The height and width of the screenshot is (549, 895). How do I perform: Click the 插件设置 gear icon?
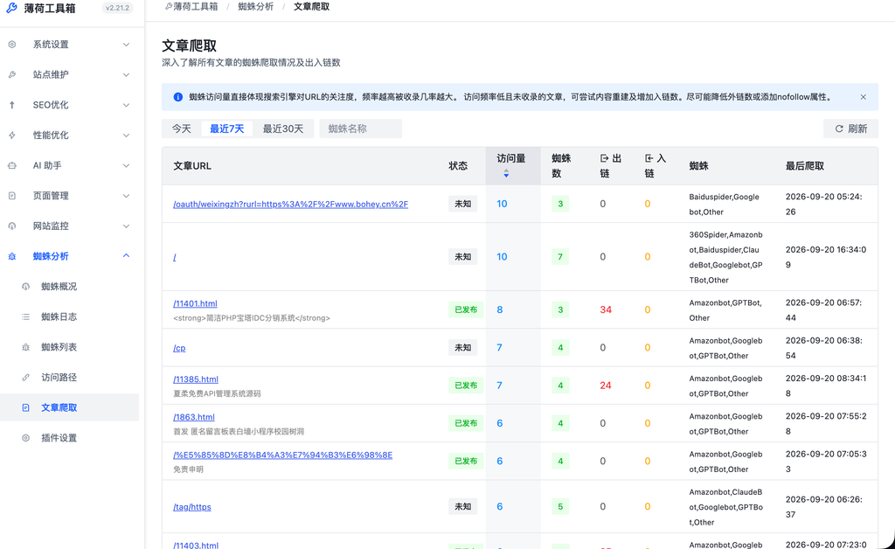tap(25, 438)
